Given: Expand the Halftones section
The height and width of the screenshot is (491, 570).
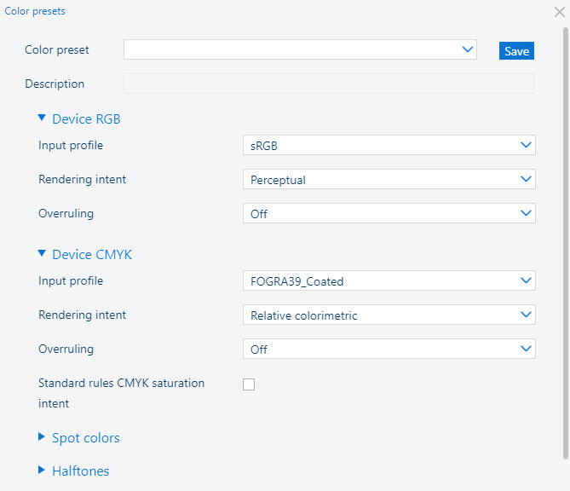Looking at the screenshot, I should pos(80,471).
